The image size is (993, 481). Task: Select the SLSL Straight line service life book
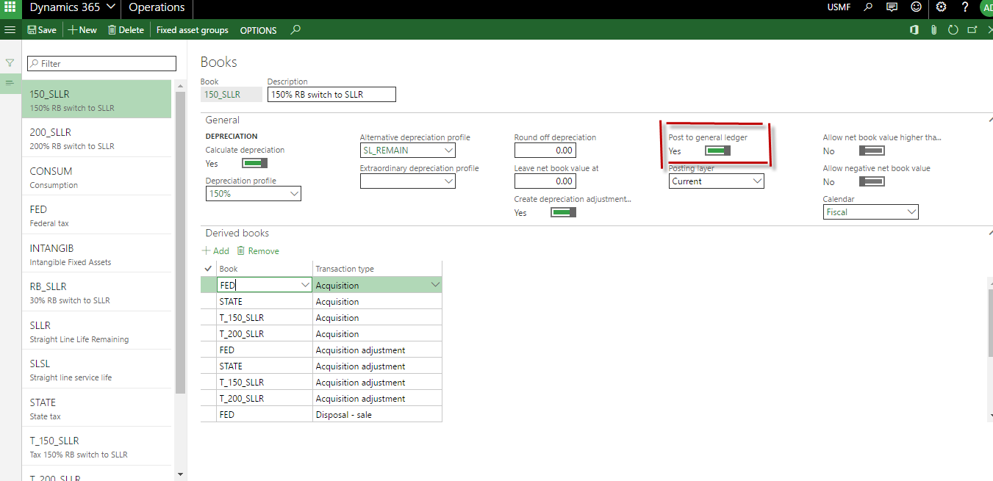(x=96, y=369)
